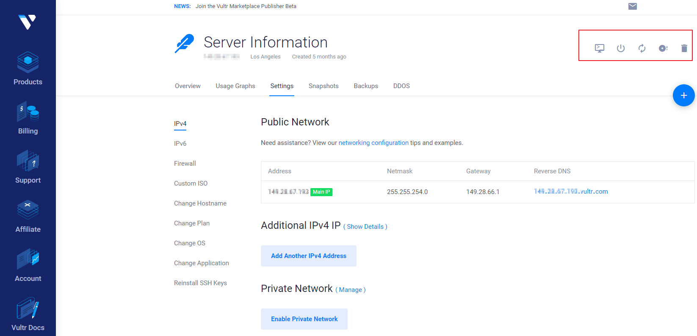Click Add Another IPv4 Address button
Screen dimensions: 697x336
click(309, 256)
